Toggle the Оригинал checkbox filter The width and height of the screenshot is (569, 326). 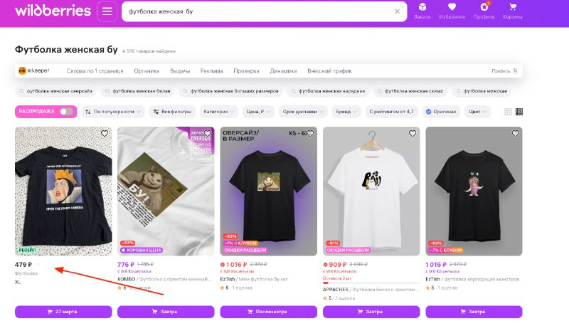[441, 112]
